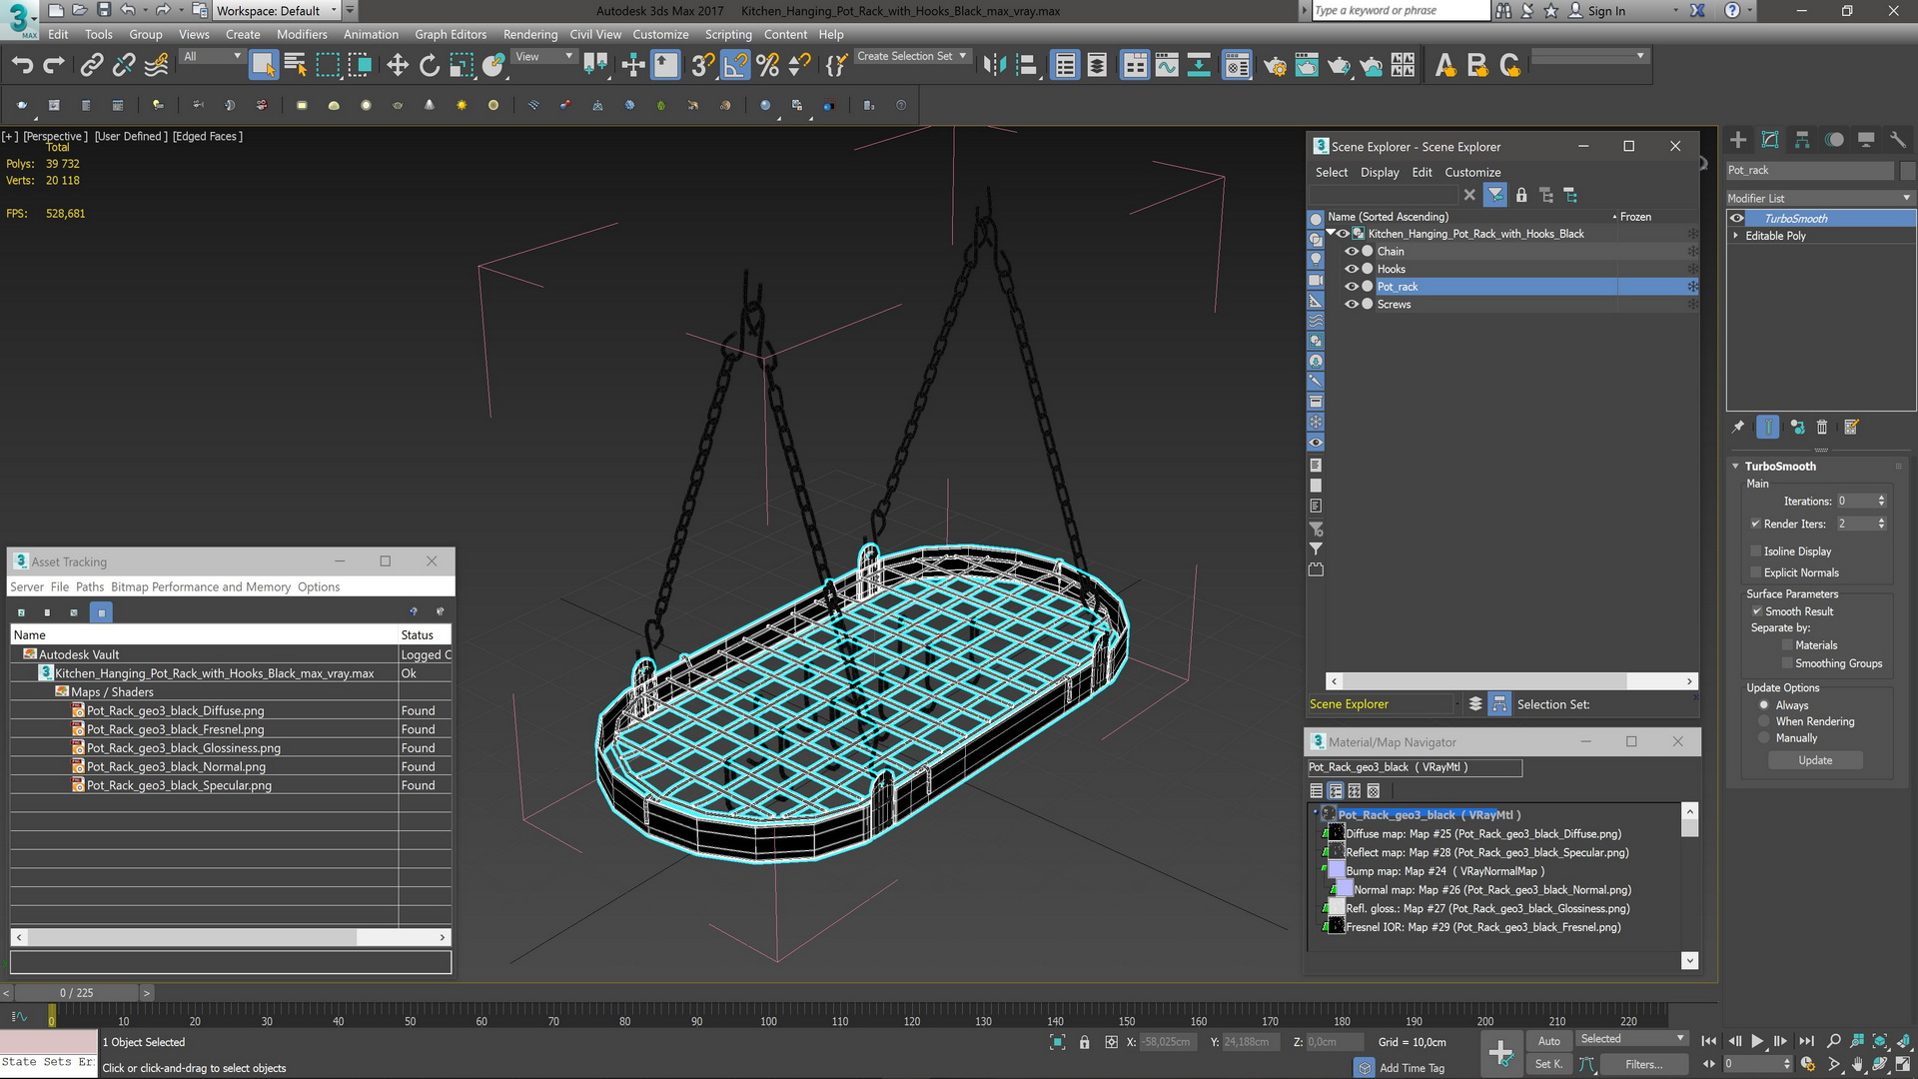Toggle TurboSmooth modifier eye icon
Screen dimensions: 1918x1079
click(x=1738, y=219)
